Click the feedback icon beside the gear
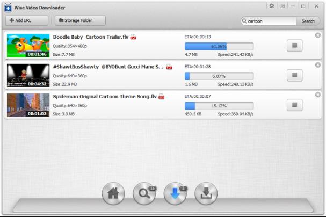Image resolution: width=326 pixels, height=217 pixels. pos(282,6)
